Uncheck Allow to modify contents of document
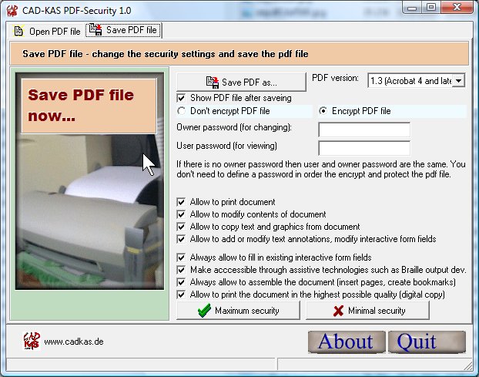479x377 pixels. click(x=182, y=214)
